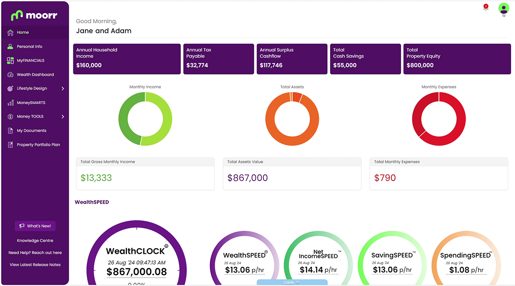
Task: Select darker red segment of Monthly Expenses donut
Action: [x=418, y=112]
